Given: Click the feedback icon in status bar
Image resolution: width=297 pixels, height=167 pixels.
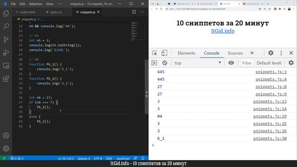Looking at the screenshot, I should (x=135, y=158).
